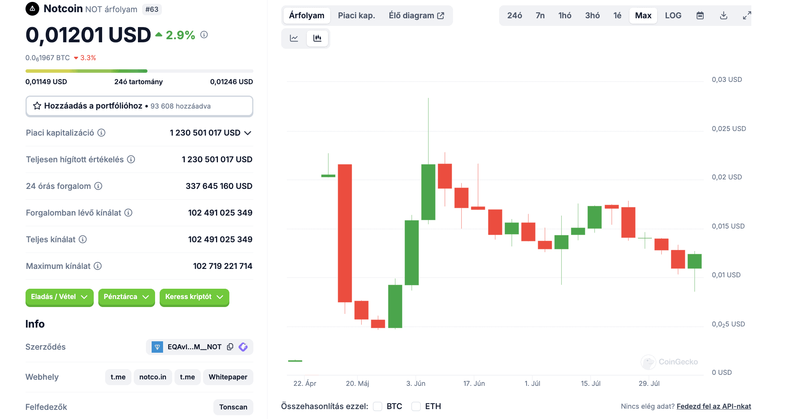Screen dimensions: 794x419
Task: Open the first t.me website link
Action: click(x=118, y=377)
